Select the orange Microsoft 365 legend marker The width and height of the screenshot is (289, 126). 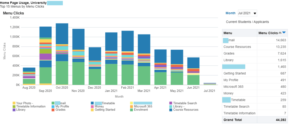tap(132, 107)
